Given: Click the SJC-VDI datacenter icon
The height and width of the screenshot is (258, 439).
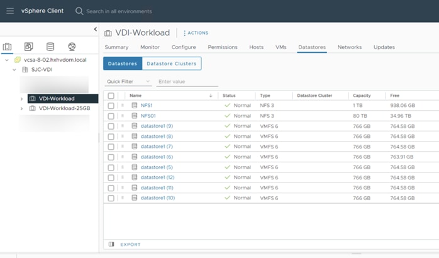Looking at the screenshot, I should pyautogui.click(x=25, y=69).
